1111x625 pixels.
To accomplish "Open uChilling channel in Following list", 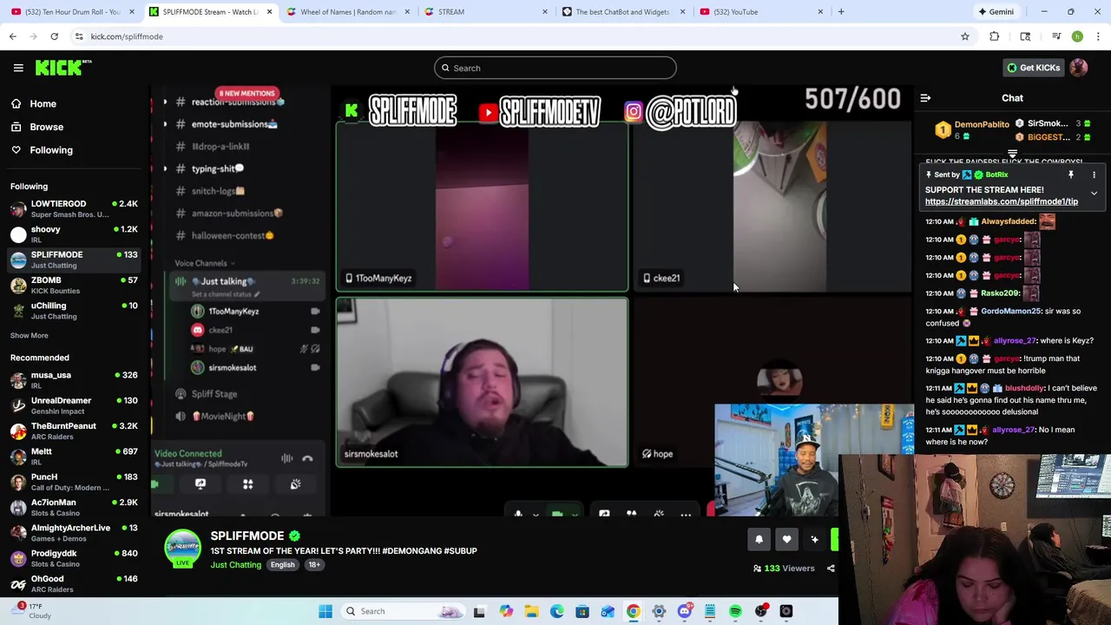I will coord(74,311).
